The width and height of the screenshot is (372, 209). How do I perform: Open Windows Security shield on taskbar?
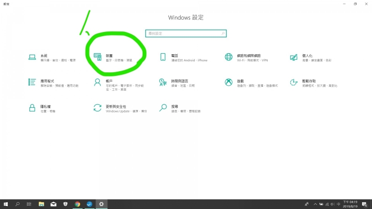tap(66, 204)
